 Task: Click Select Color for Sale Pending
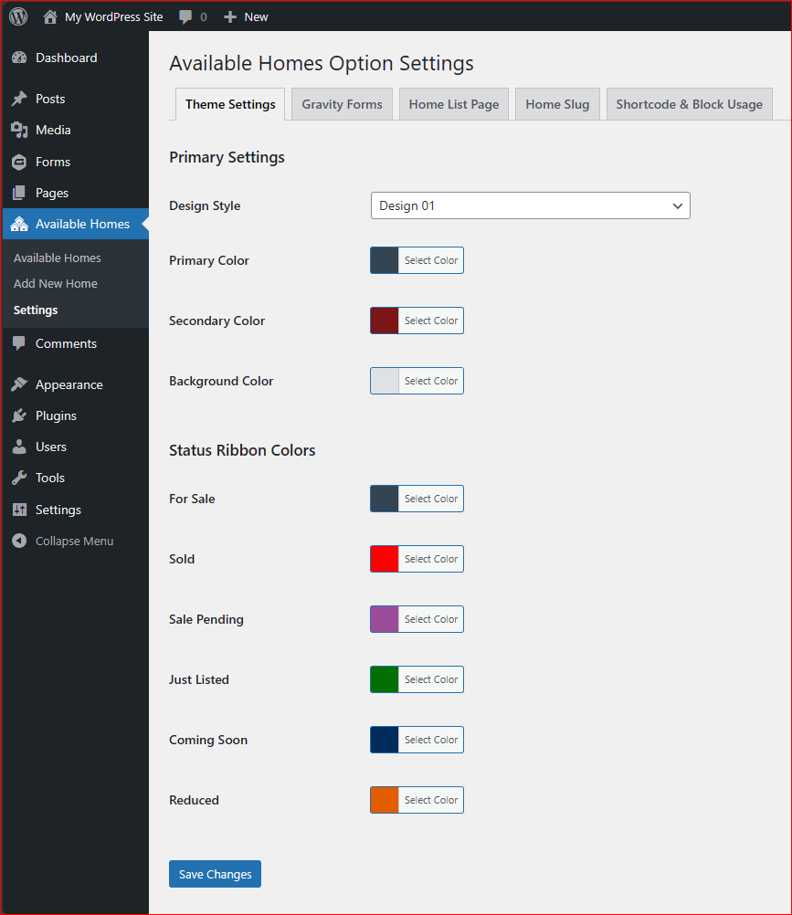(431, 619)
